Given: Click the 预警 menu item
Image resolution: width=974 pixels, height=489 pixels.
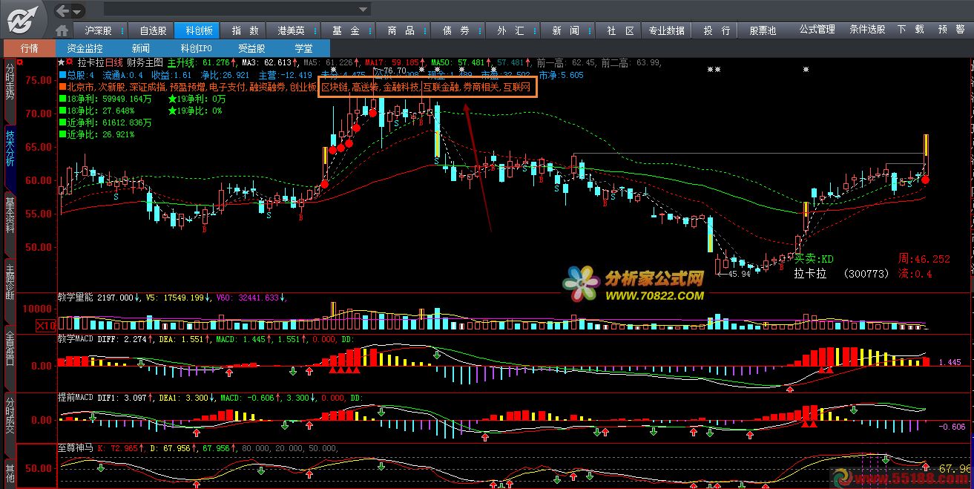Looking at the screenshot, I should [x=951, y=30].
